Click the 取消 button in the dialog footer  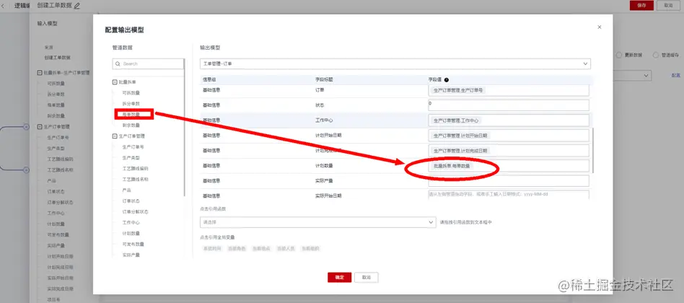click(367, 277)
